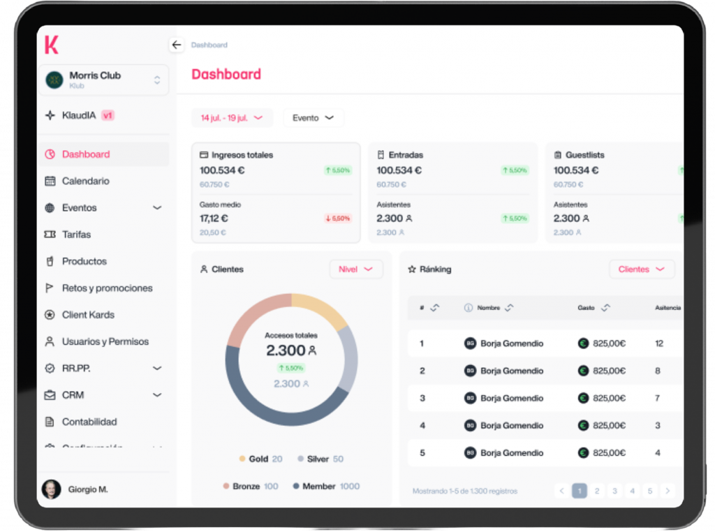
Task: Open Contabilidad in the sidebar
Action: pos(89,422)
